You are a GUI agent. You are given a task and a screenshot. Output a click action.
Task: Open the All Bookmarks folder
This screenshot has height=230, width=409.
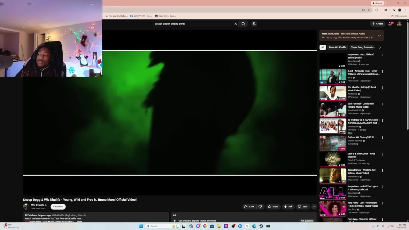(398, 16)
